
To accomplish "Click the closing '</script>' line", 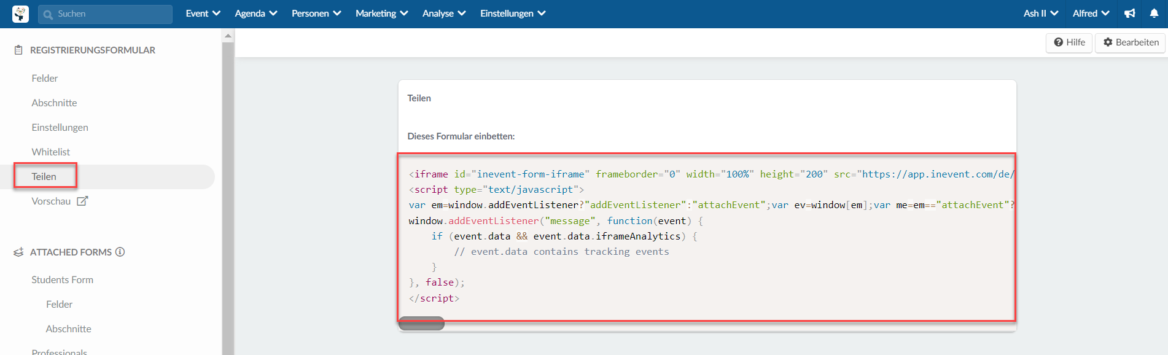I will coord(434,298).
